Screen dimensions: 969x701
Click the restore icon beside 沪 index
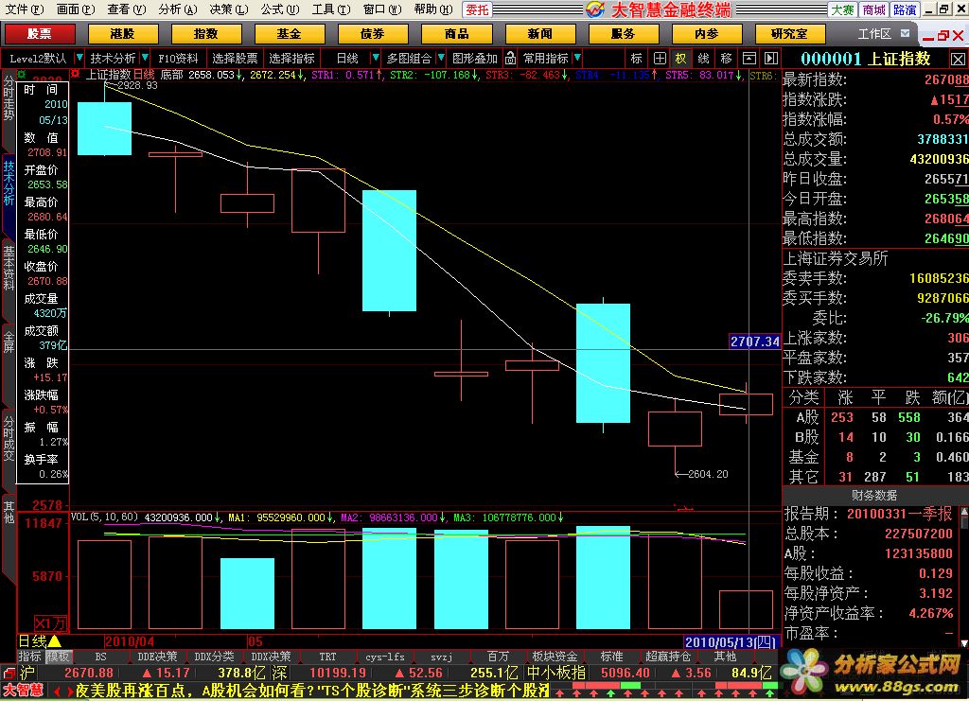8,673
